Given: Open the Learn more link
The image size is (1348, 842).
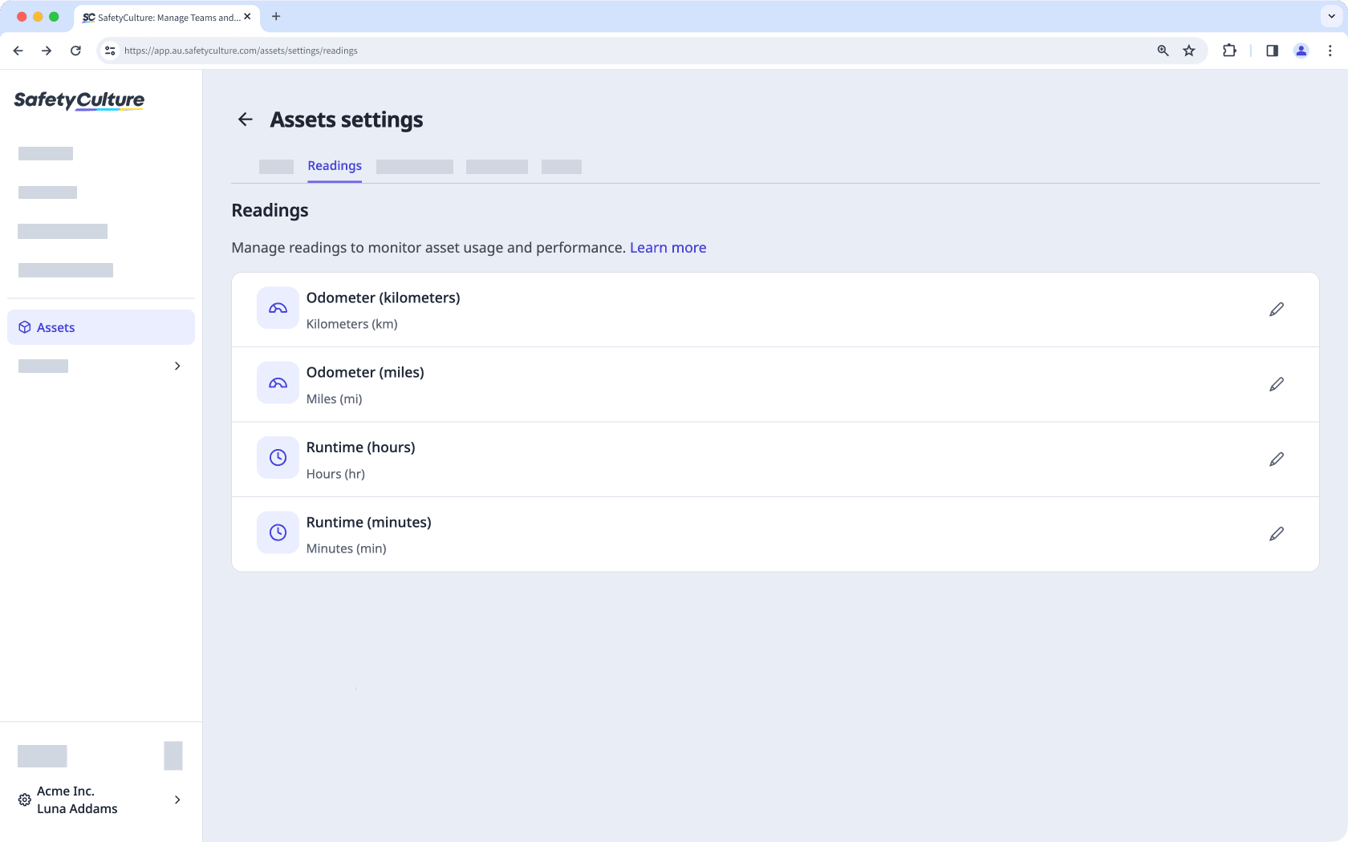Looking at the screenshot, I should click(668, 247).
